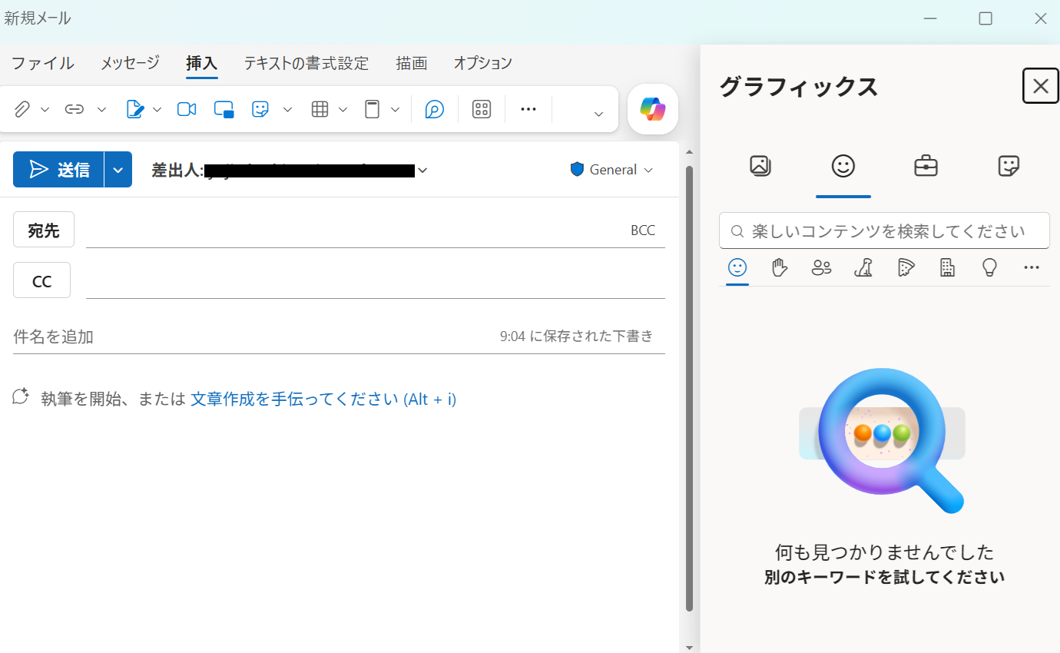Select the emoji smiley tab in グラフィックス
Image resolution: width=1060 pixels, height=653 pixels.
pyautogui.click(x=843, y=165)
